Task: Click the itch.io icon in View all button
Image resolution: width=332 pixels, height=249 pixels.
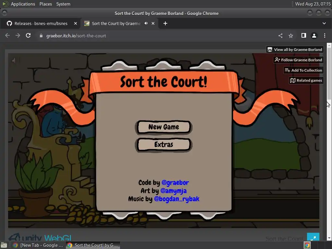Action: click(270, 50)
